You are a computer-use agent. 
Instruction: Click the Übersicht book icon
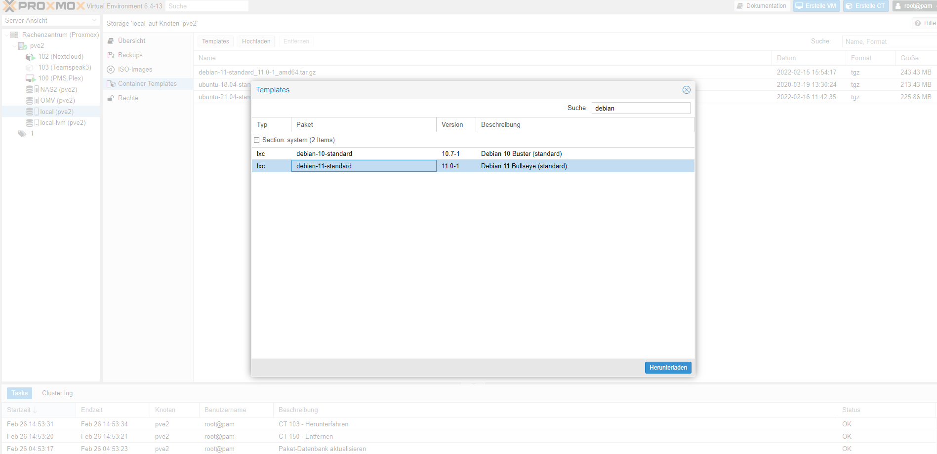point(111,41)
